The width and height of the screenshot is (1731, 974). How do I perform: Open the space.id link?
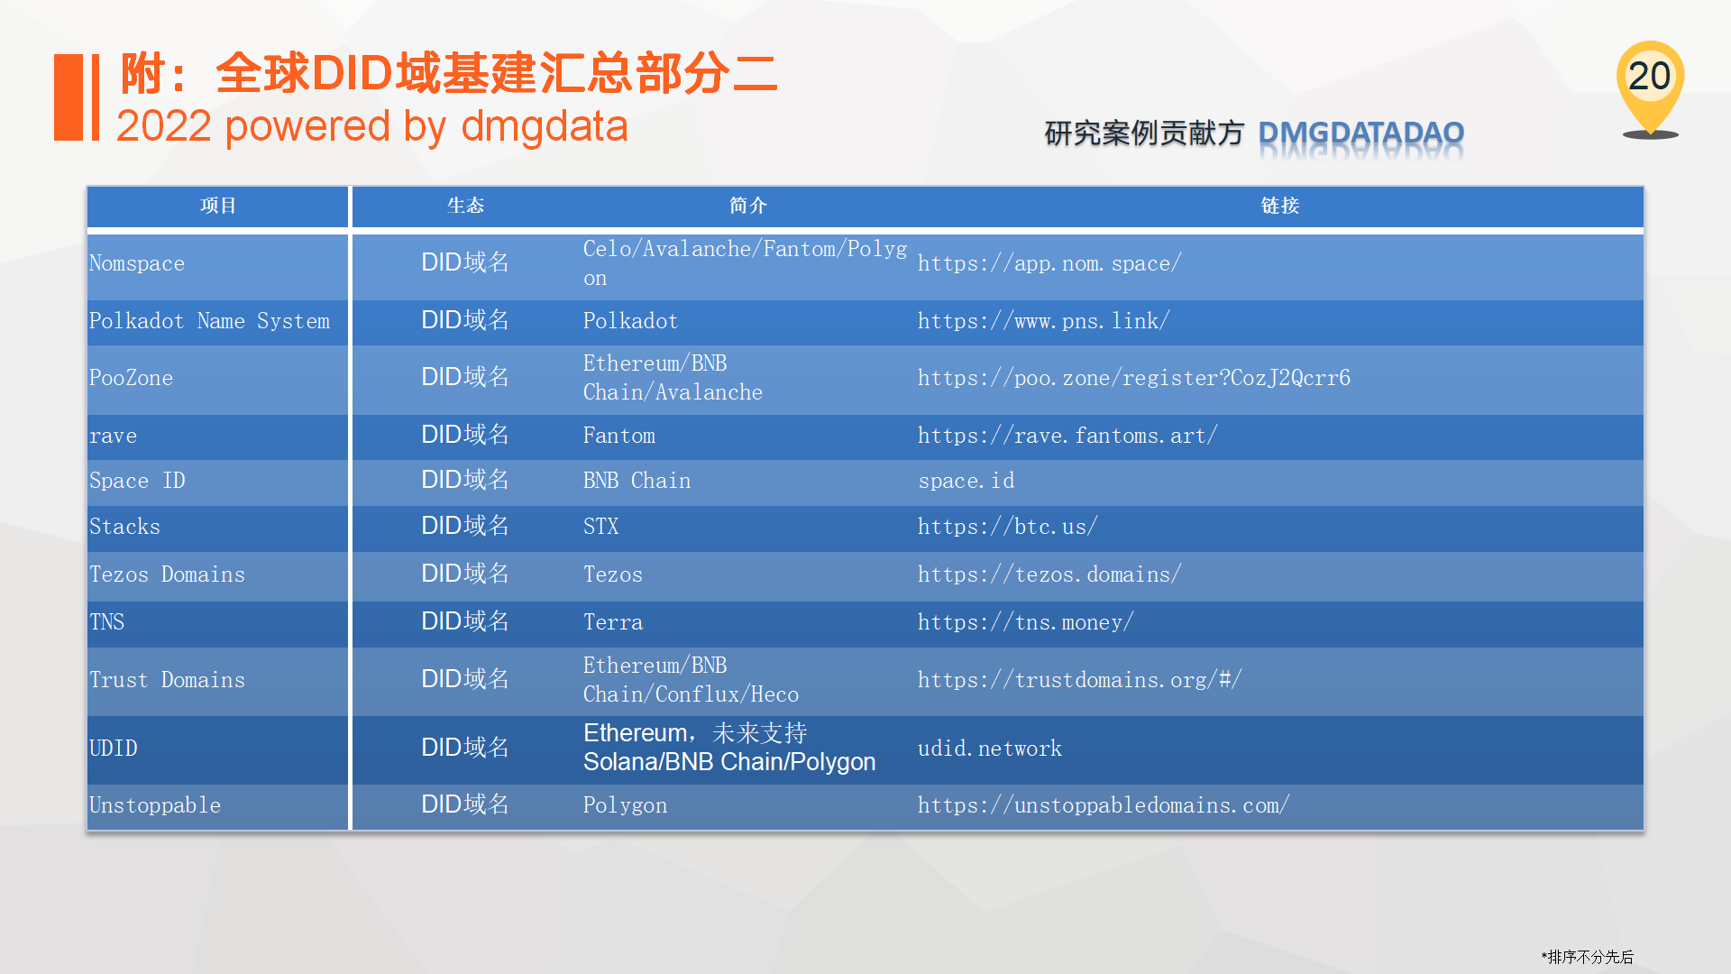[x=966, y=481]
